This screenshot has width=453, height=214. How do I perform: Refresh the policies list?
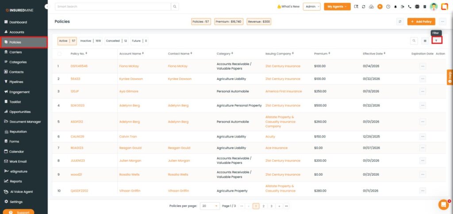point(400,21)
